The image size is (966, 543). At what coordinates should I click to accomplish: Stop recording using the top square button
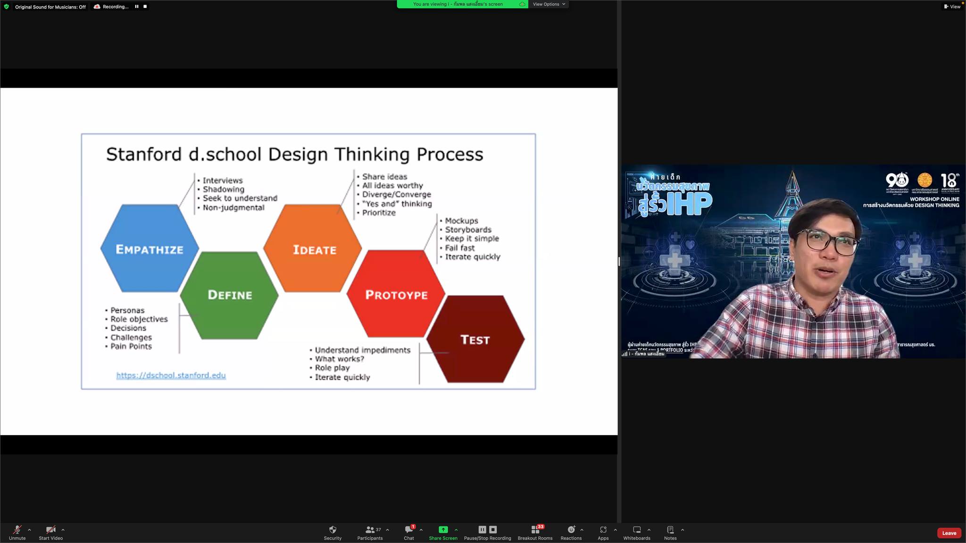(145, 7)
